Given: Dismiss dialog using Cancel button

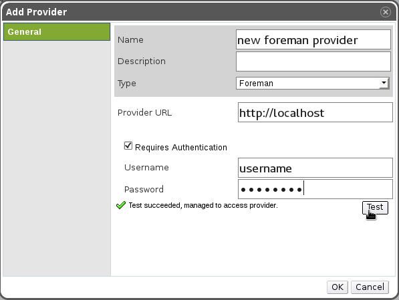Looking at the screenshot, I should pos(370,287).
